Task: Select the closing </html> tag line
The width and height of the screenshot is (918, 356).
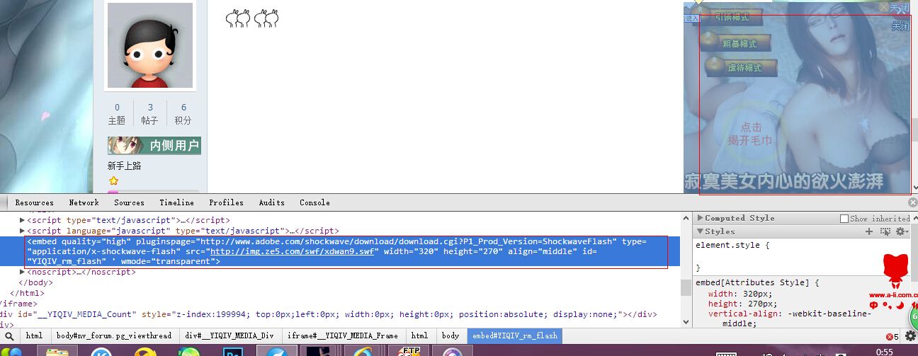Action: (x=27, y=293)
